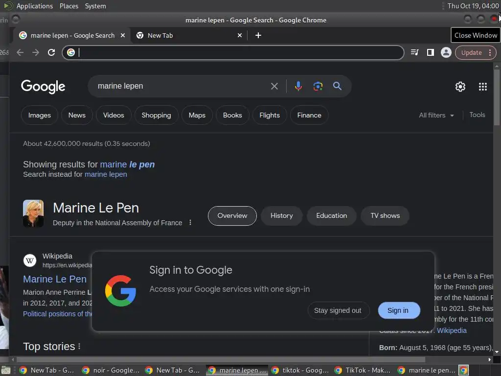The width and height of the screenshot is (501, 376).
Task: Go back with the browser back arrow
Action: 20,52
